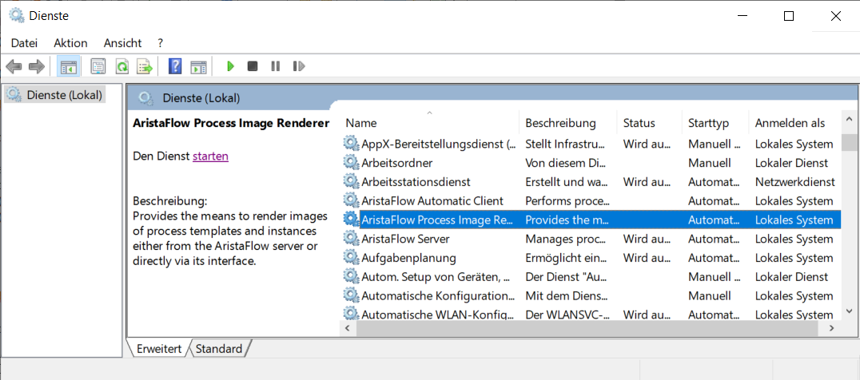Toggle the action pane toolbar icon
Screen dimensions: 860x380
point(198,67)
